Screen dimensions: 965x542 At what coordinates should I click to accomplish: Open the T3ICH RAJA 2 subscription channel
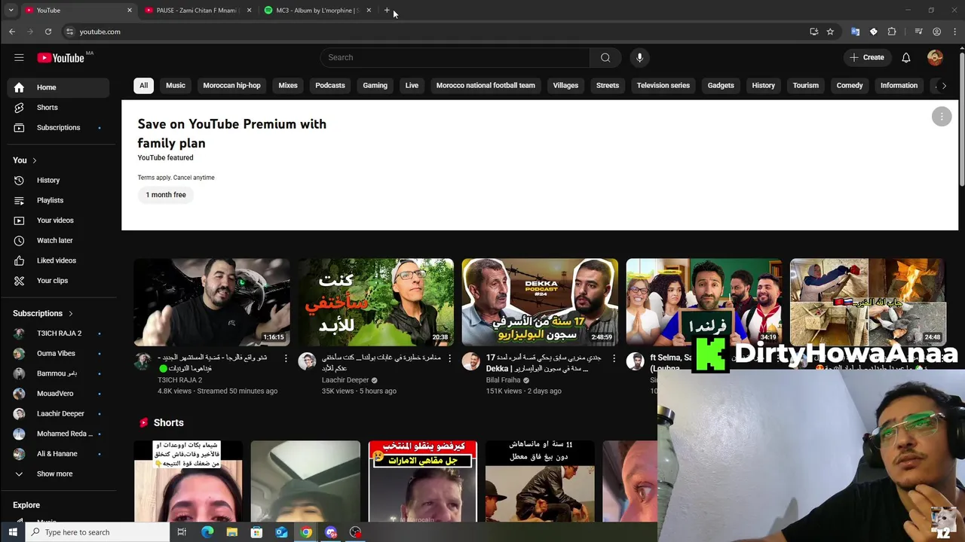coord(58,333)
